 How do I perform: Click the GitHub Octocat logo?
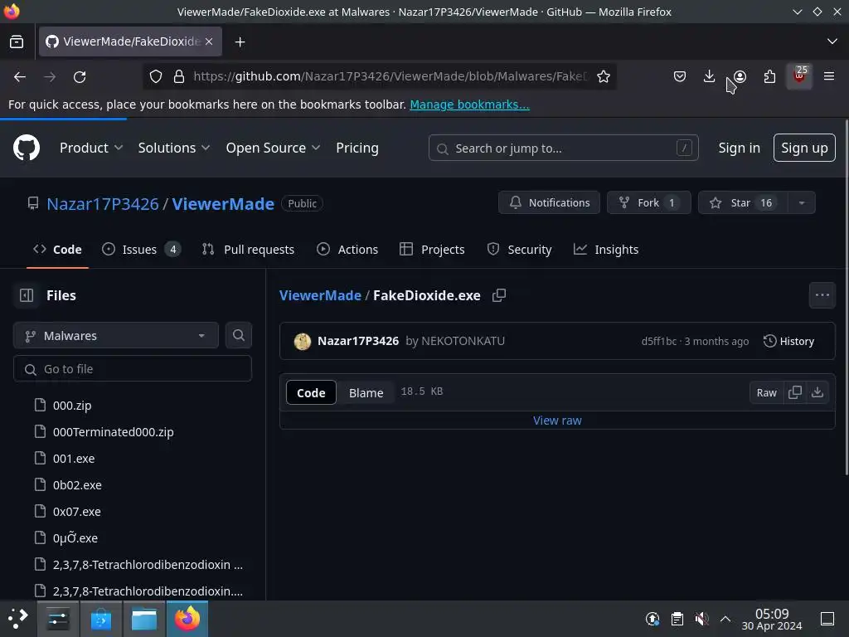[27, 148]
